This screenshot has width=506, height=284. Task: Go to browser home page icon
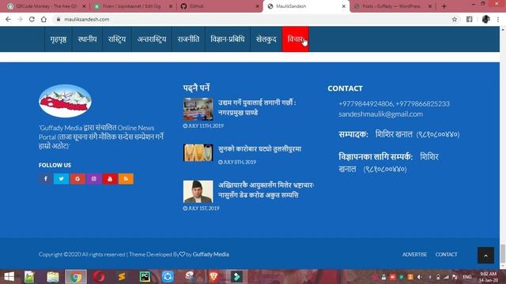tap(43, 19)
